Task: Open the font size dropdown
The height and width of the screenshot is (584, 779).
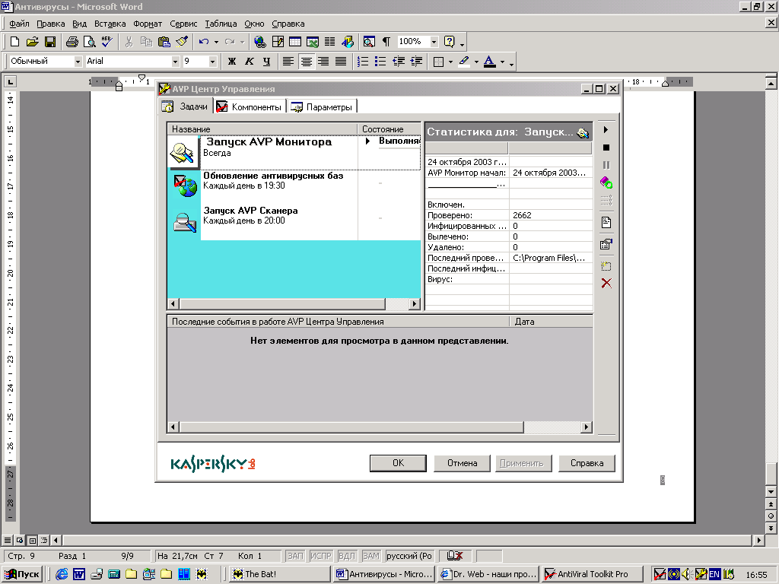Action: click(x=213, y=61)
